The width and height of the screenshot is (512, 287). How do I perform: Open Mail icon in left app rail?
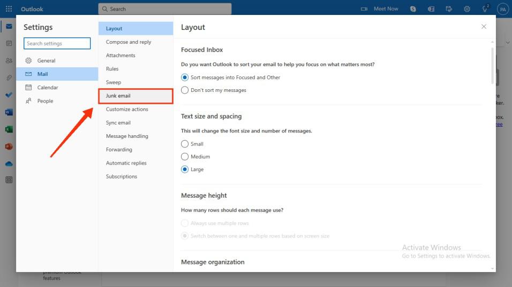coord(9,26)
